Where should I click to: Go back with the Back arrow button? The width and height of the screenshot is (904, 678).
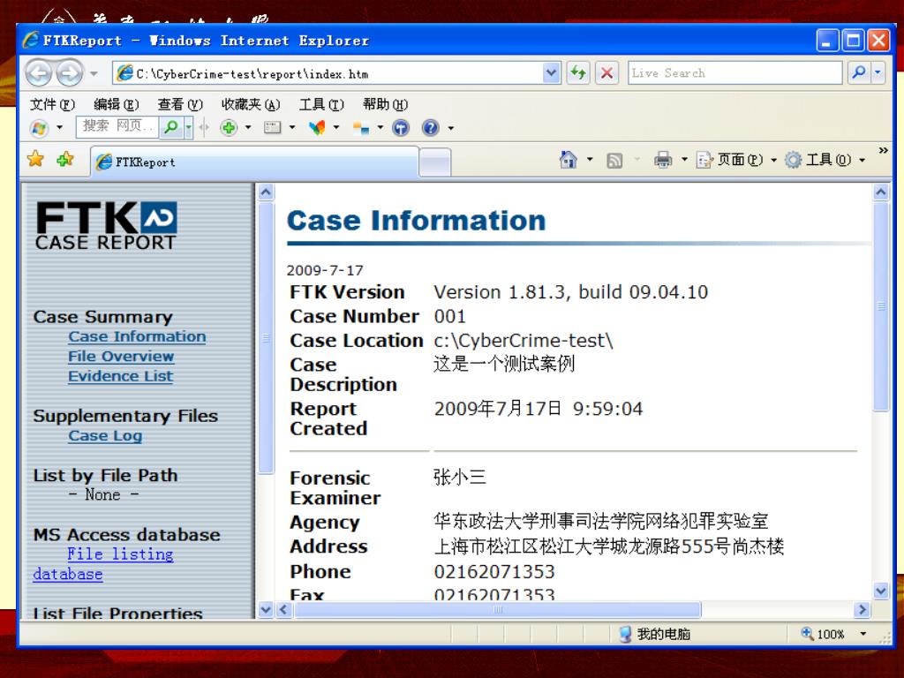coord(39,73)
